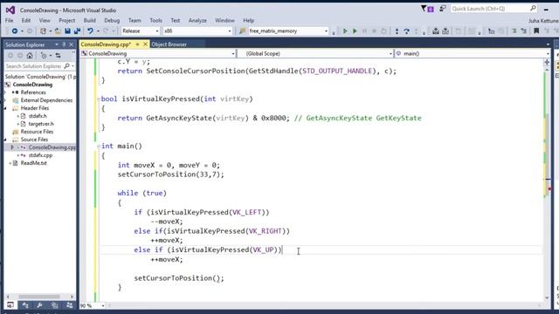
Task: Start debugging with first green play icon
Action: 345,31
